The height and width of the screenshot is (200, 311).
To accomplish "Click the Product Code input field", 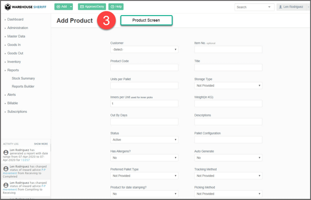I will coord(144,68).
